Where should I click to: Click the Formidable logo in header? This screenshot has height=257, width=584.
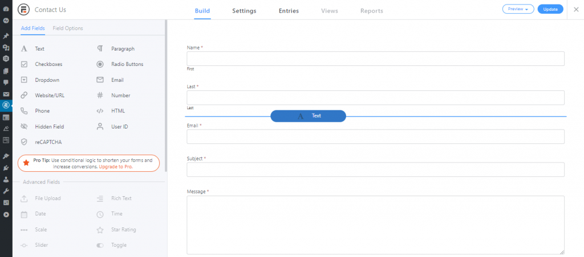(x=23, y=10)
